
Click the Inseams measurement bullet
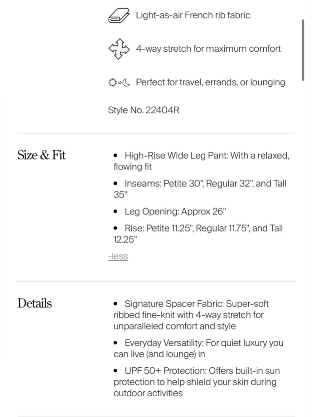point(200,189)
